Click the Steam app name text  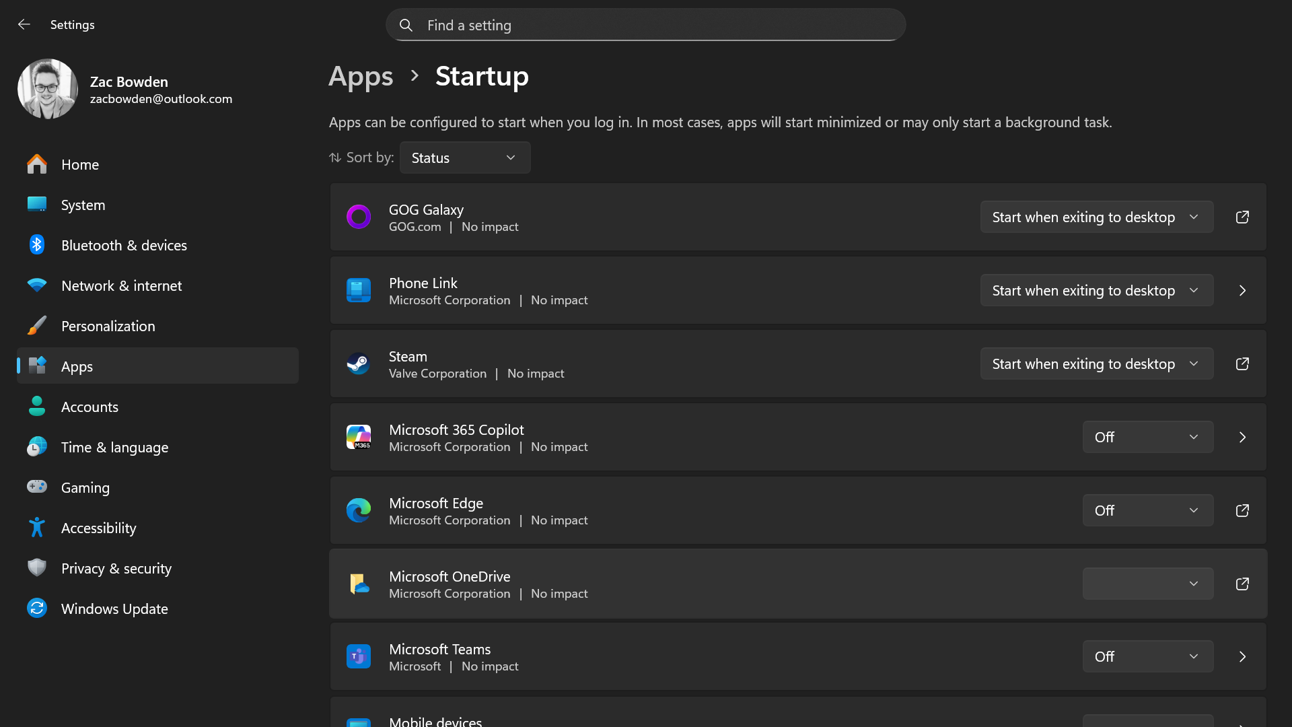click(x=408, y=356)
